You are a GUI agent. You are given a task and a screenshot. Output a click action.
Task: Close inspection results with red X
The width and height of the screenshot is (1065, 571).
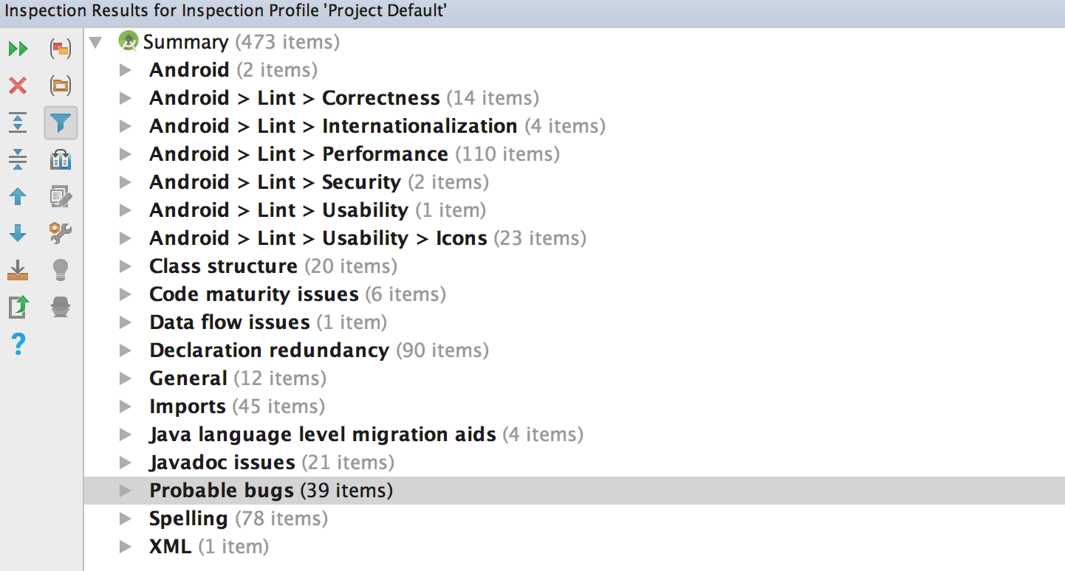coord(18,86)
